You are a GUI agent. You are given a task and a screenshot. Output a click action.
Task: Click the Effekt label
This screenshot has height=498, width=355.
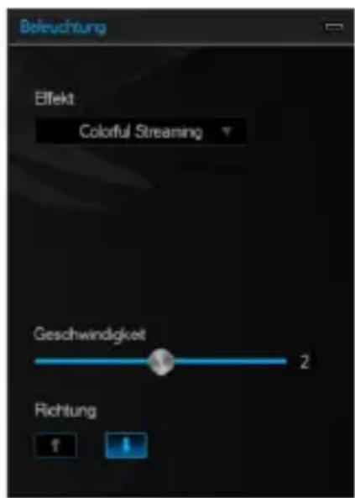click(55, 99)
